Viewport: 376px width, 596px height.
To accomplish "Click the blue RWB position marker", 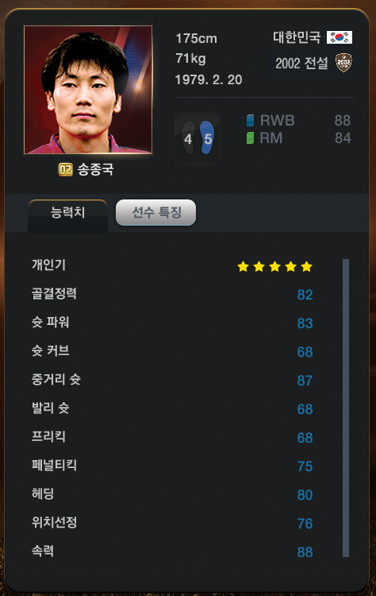I will point(250,121).
